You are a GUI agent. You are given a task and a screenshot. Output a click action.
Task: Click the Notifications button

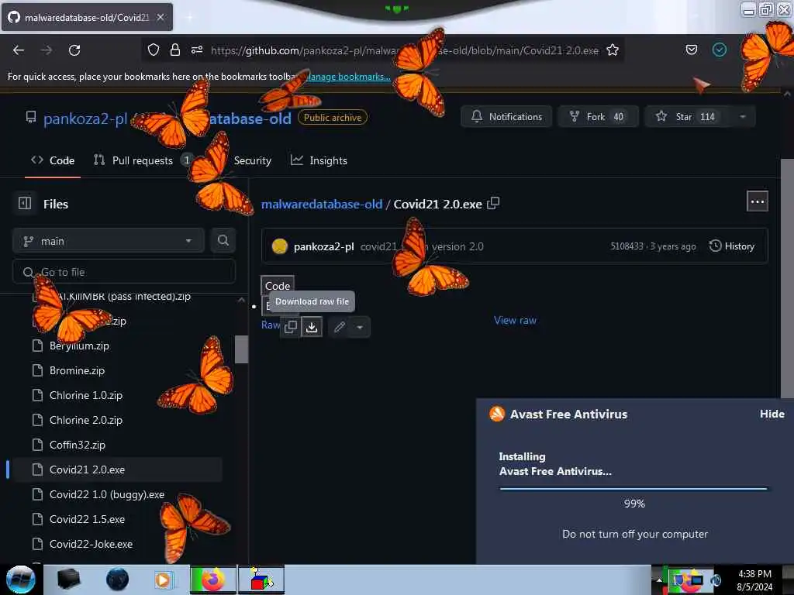[506, 116]
